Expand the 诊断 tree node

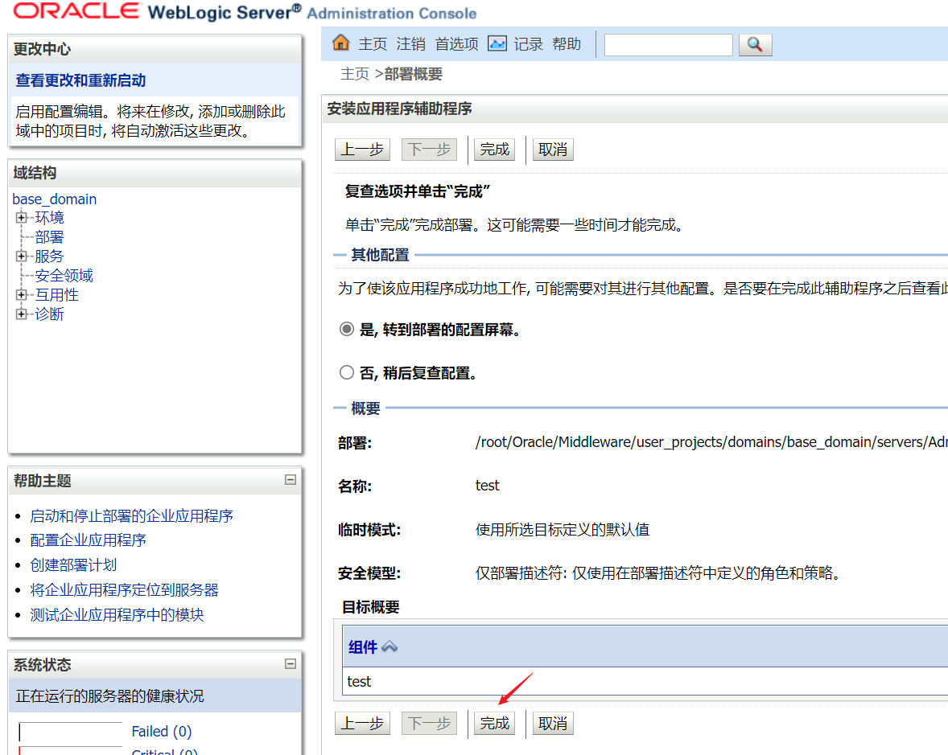21,314
